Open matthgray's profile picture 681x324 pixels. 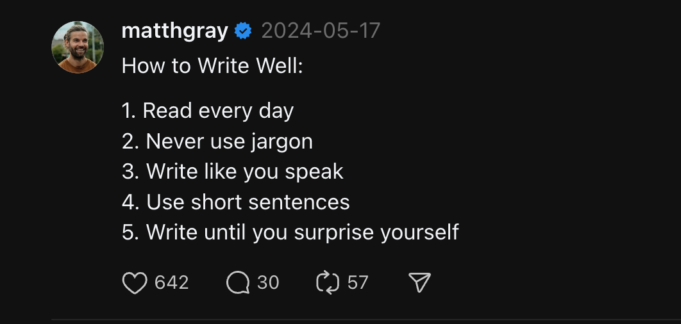(x=78, y=47)
